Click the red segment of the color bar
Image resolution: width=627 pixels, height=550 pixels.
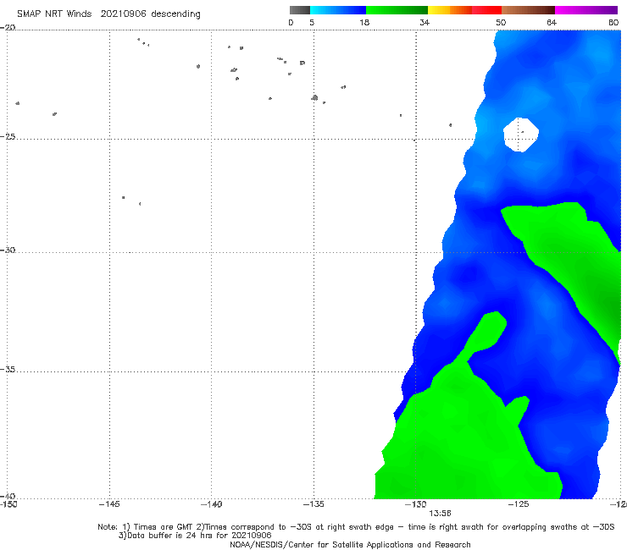[x=487, y=10]
